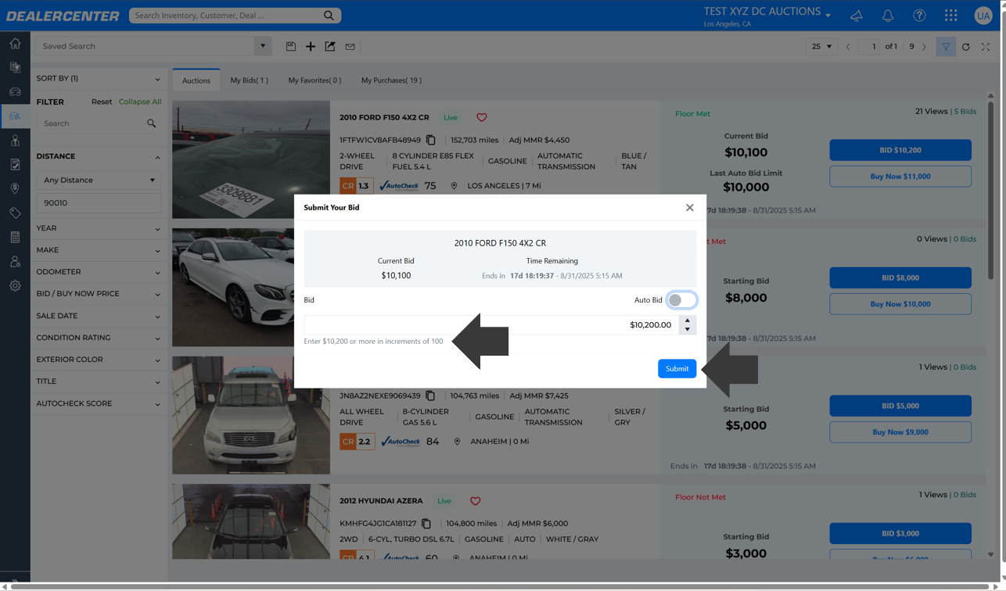1006x591 pixels.
Task: Open the apps grid icon
Action: point(950,16)
